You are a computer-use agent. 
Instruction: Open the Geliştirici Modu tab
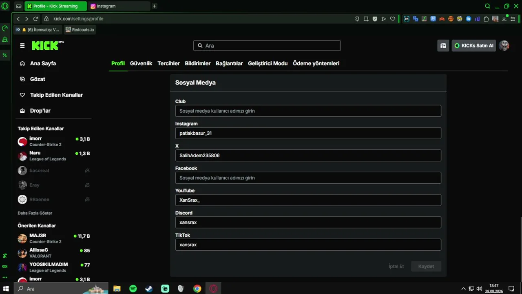(268, 63)
